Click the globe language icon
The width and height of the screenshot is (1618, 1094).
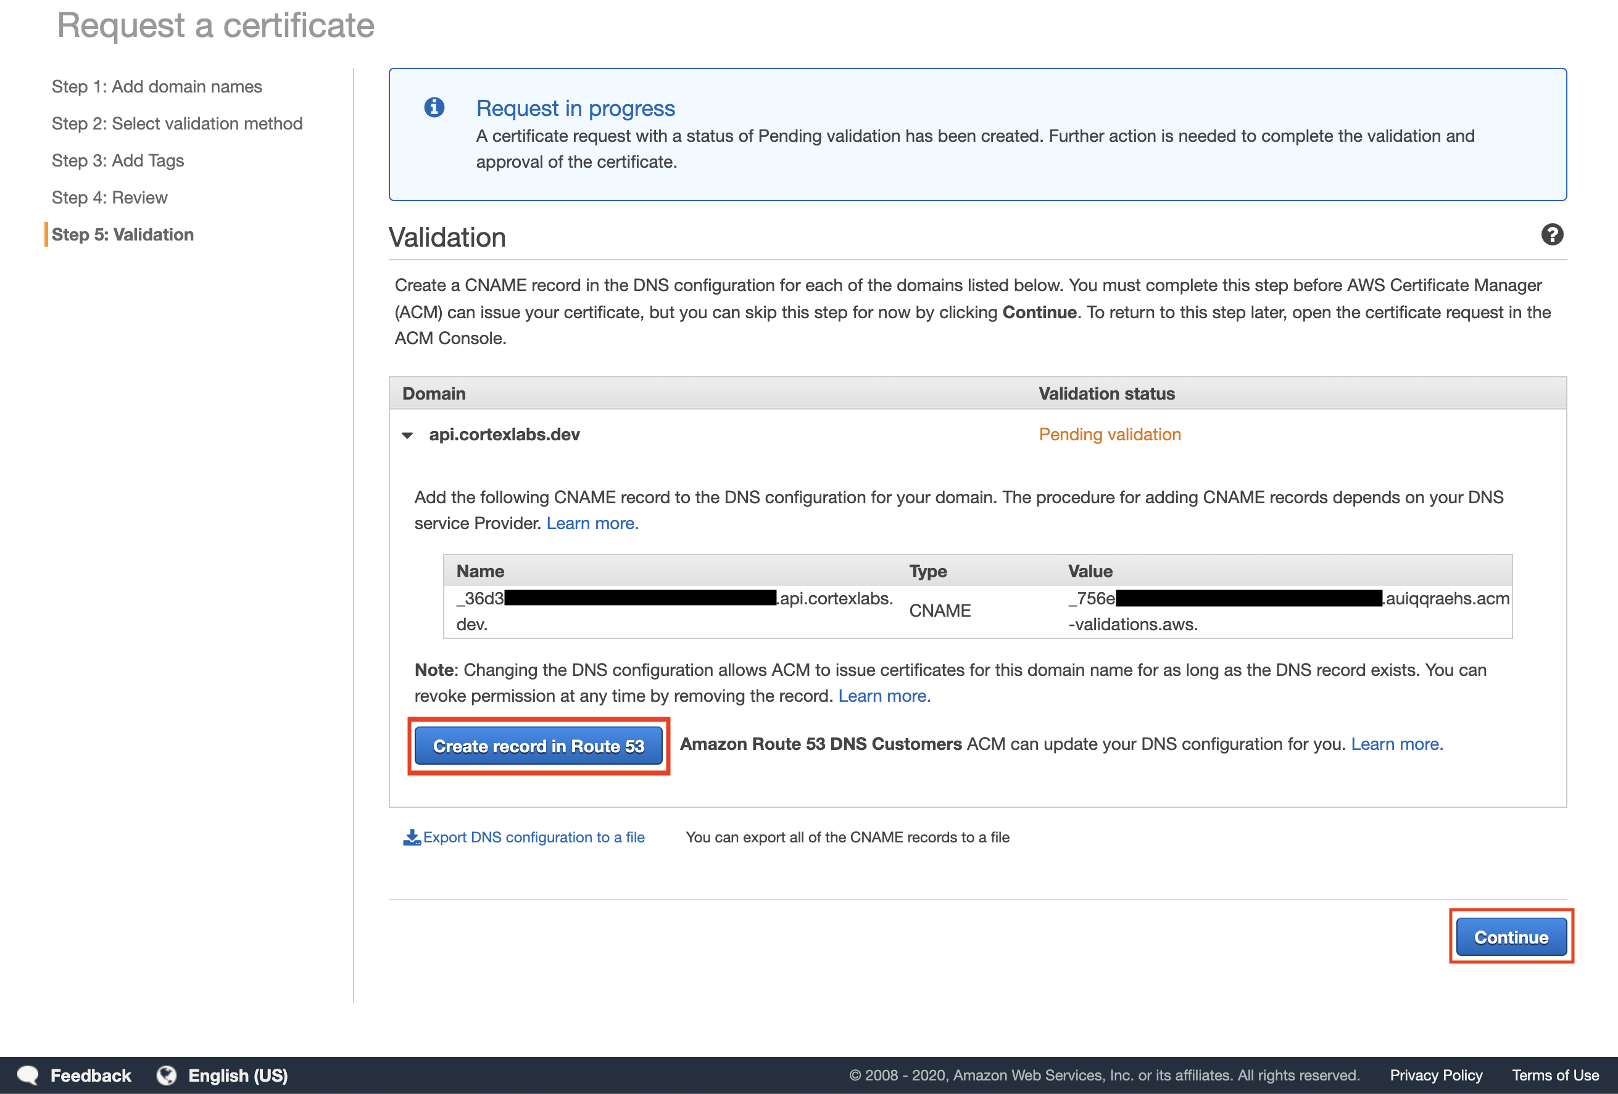(x=167, y=1075)
